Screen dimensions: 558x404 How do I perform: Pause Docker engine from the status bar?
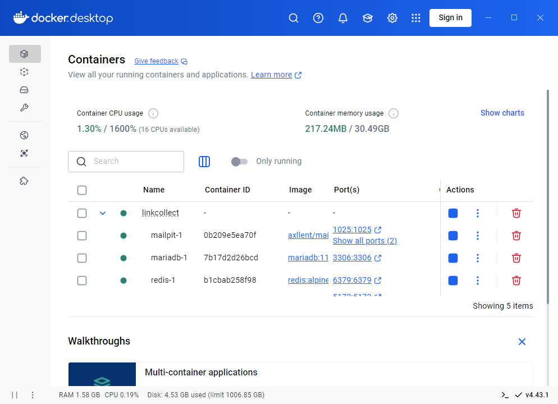point(15,395)
